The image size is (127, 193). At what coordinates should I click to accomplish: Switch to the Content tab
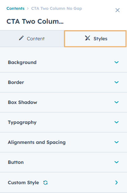[32, 39]
